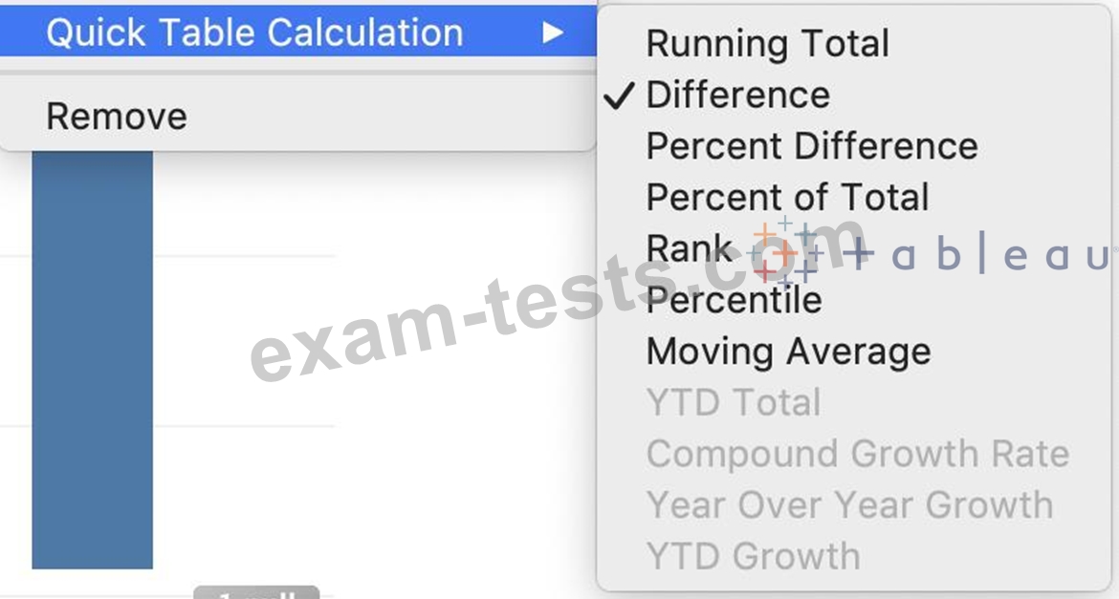Click the YTD Growth item
The height and width of the screenshot is (599, 1119).
(x=753, y=556)
